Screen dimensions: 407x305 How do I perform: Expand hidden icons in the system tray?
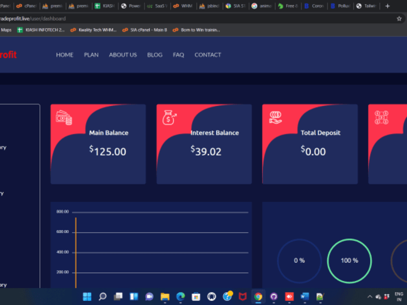pyautogui.click(x=370, y=297)
